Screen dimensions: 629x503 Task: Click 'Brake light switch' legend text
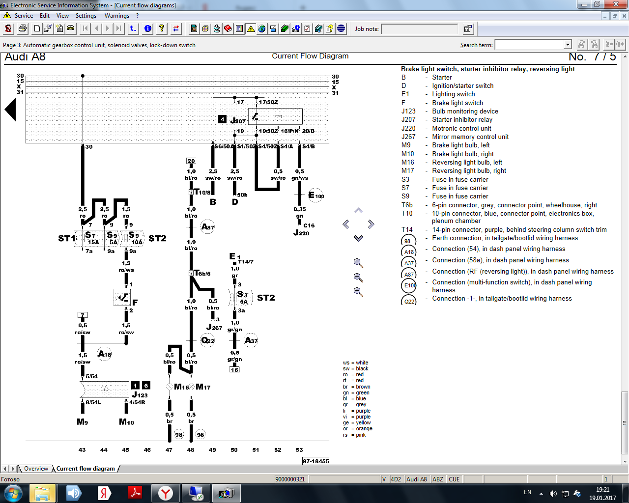click(457, 103)
